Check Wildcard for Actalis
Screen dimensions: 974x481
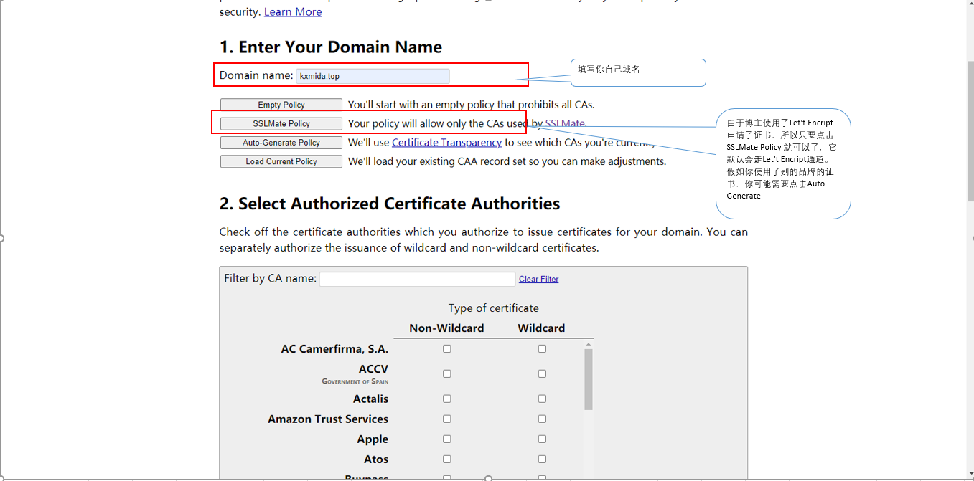click(542, 399)
